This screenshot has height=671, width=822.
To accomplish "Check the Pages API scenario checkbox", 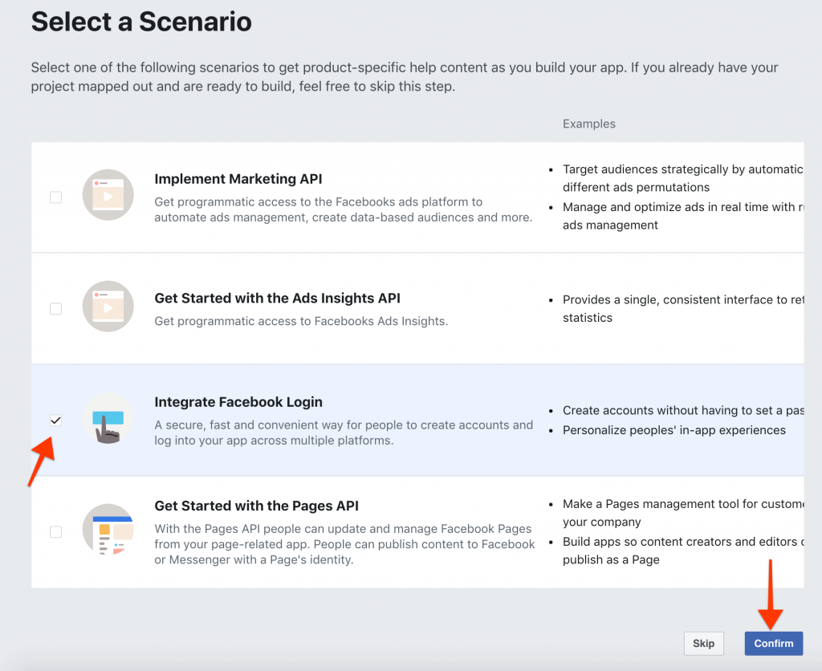I will 55,532.
